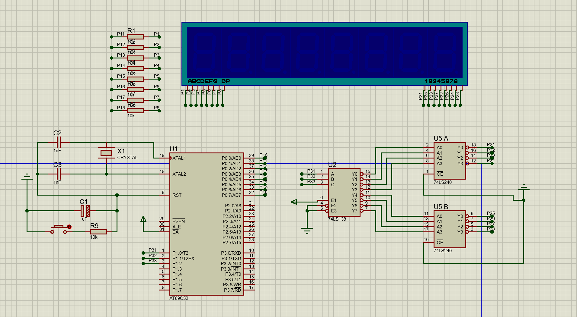Select the power arrow terminal at E1 pin
Screen dimensions: 577x317
tap(294, 202)
